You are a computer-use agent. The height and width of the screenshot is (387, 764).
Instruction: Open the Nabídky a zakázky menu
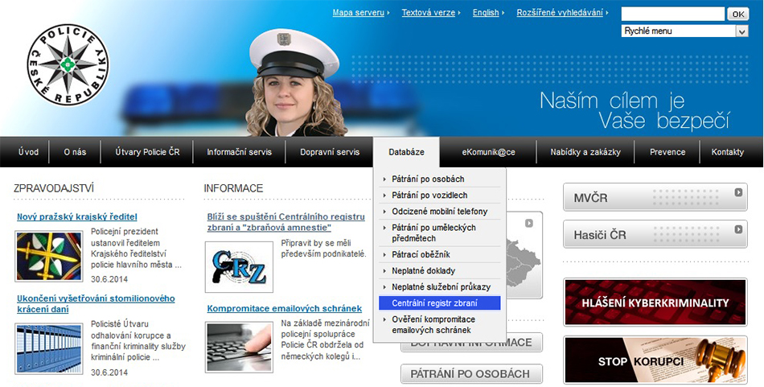585,152
